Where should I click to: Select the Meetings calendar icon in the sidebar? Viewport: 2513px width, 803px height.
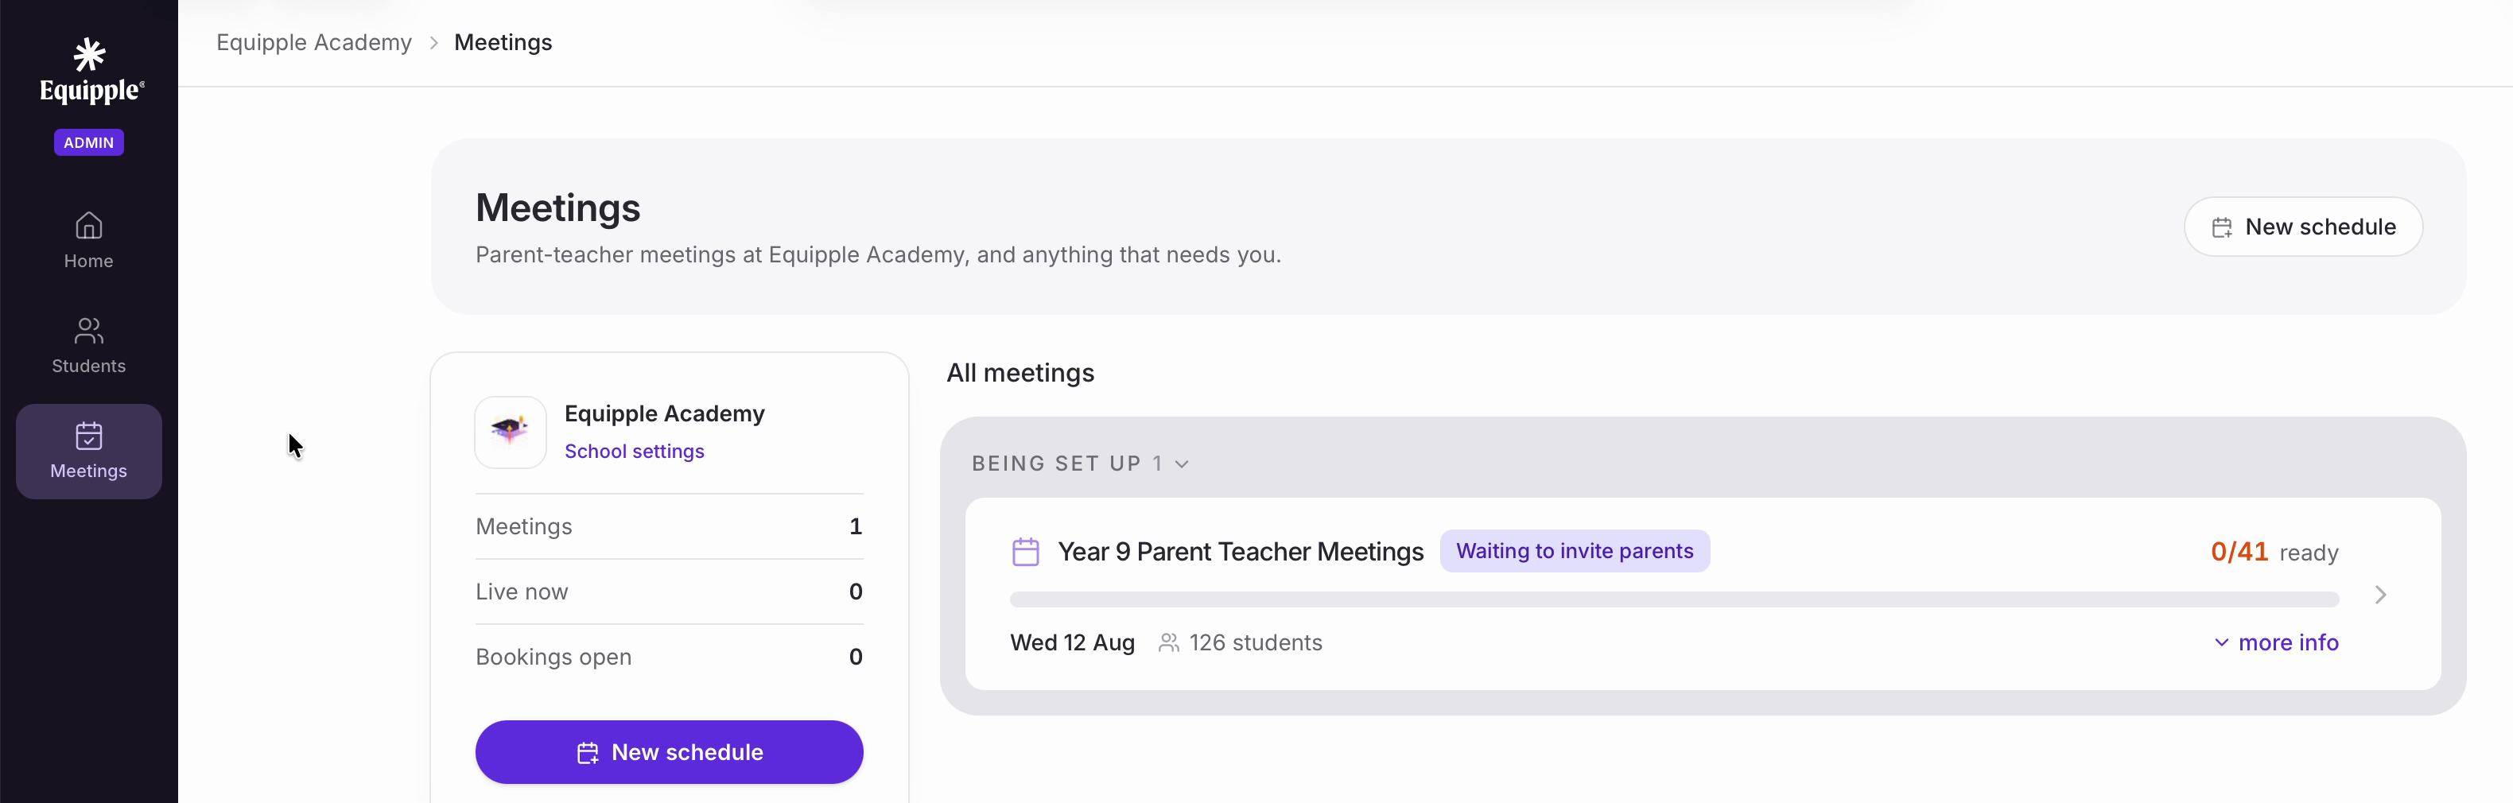[x=89, y=435]
